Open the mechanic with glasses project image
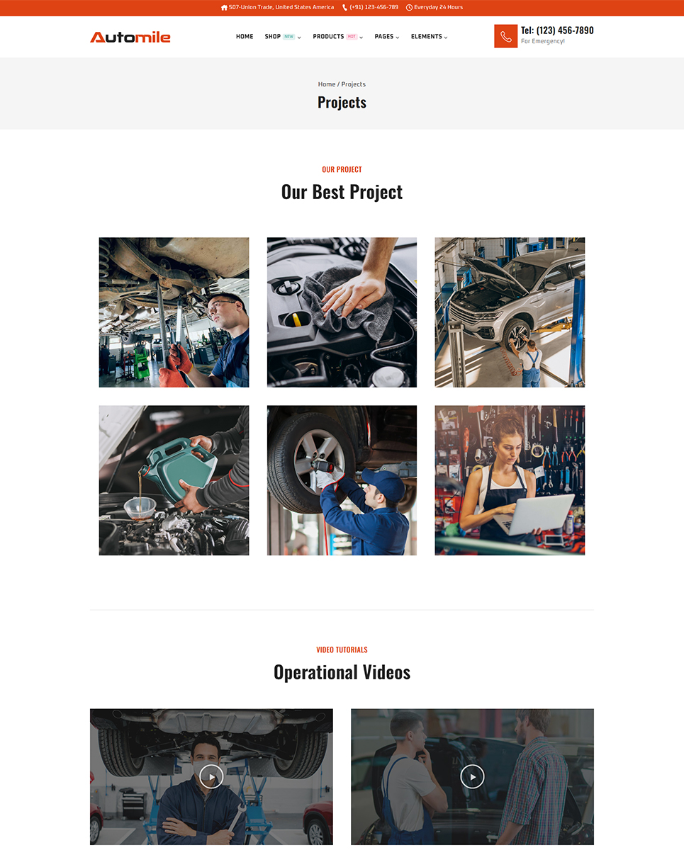 click(x=174, y=312)
